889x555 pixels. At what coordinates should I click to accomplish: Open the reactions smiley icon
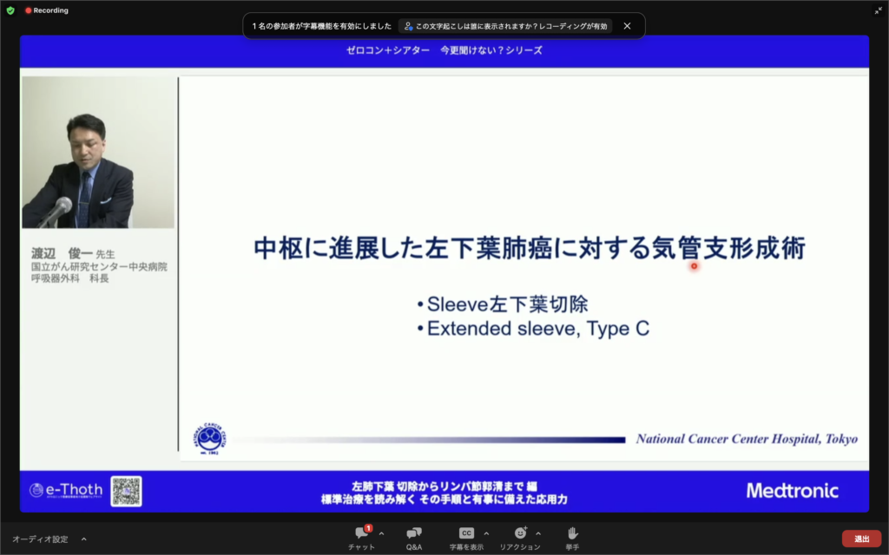pyautogui.click(x=520, y=533)
